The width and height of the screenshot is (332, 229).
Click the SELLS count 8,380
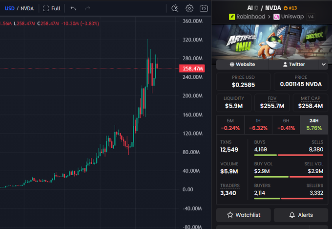point(316,149)
